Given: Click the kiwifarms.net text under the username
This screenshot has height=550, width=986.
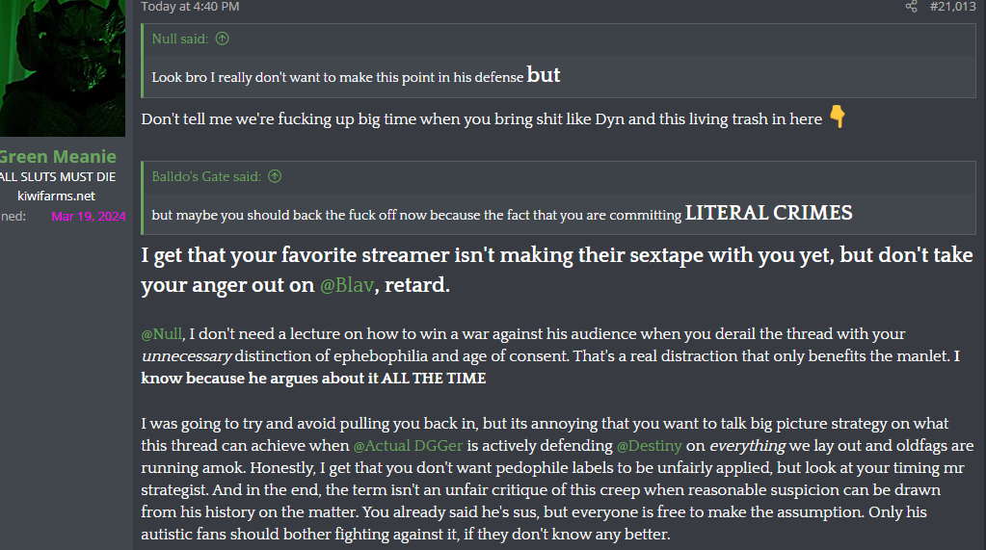Looking at the screenshot, I should [x=57, y=196].
